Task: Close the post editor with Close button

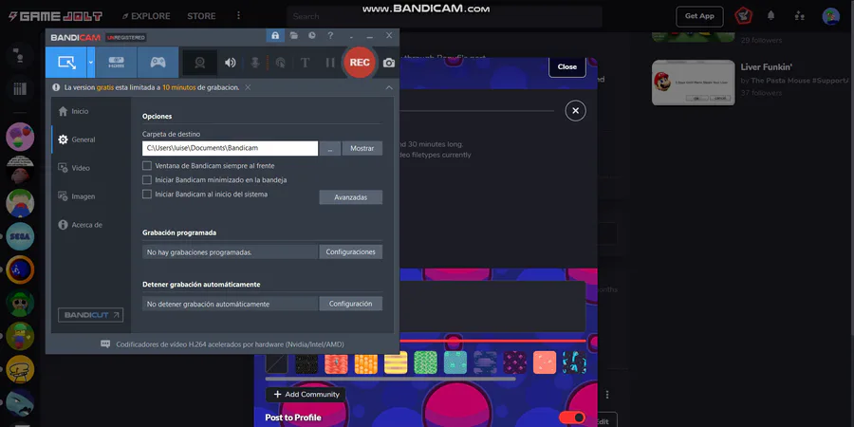Action: pos(567,66)
